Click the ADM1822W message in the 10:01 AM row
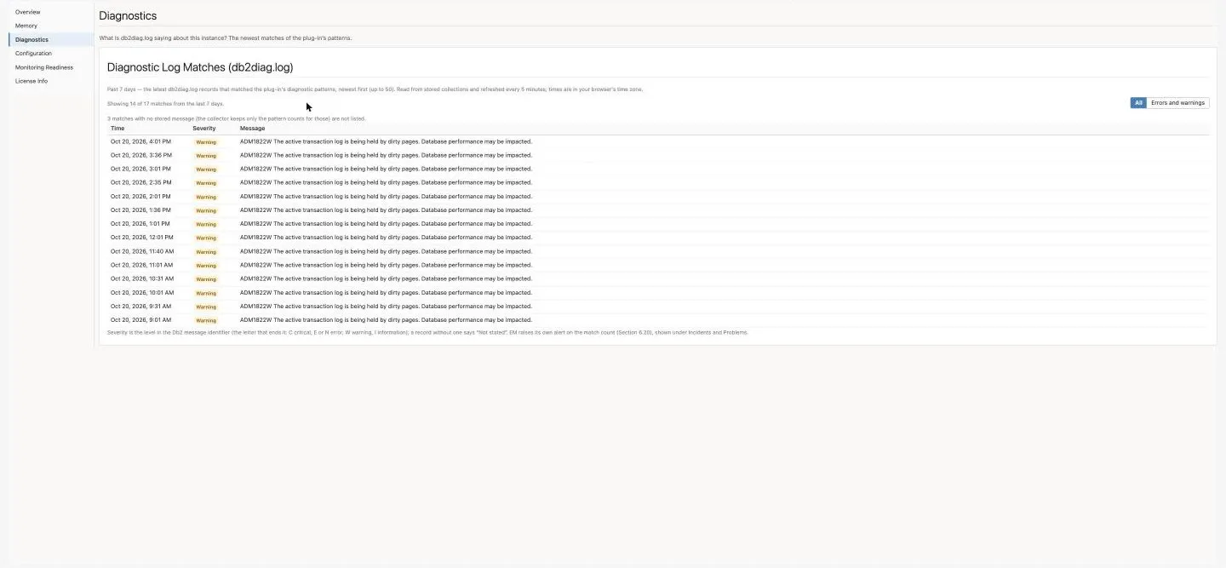The height and width of the screenshot is (568, 1226). (386, 292)
